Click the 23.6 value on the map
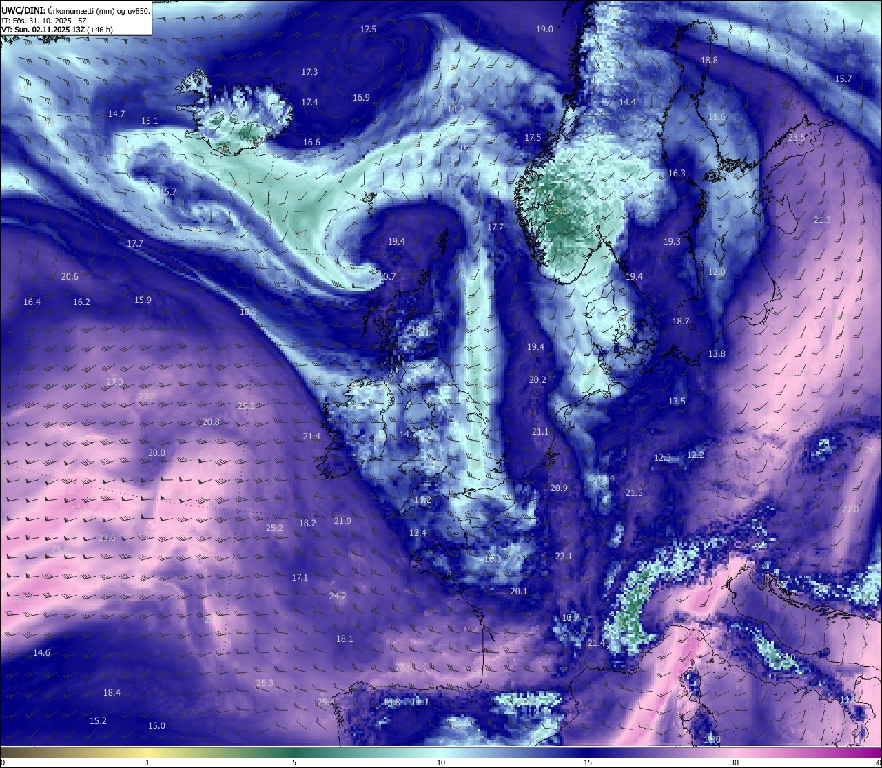 click(107, 537)
